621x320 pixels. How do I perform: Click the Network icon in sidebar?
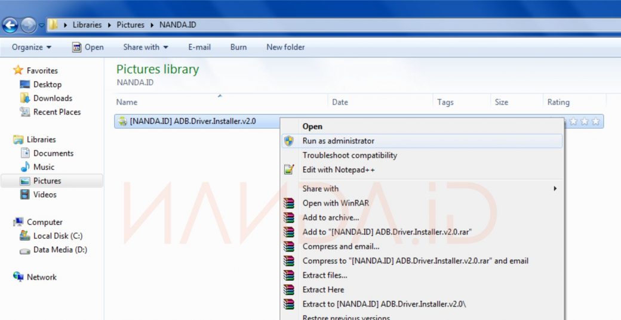(x=18, y=277)
